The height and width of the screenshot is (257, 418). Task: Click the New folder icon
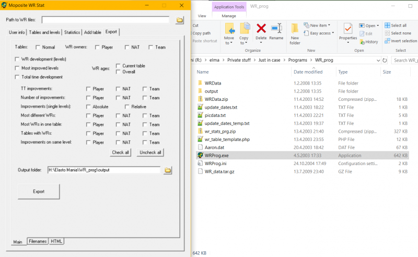pyautogui.click(x=295, y=31)
